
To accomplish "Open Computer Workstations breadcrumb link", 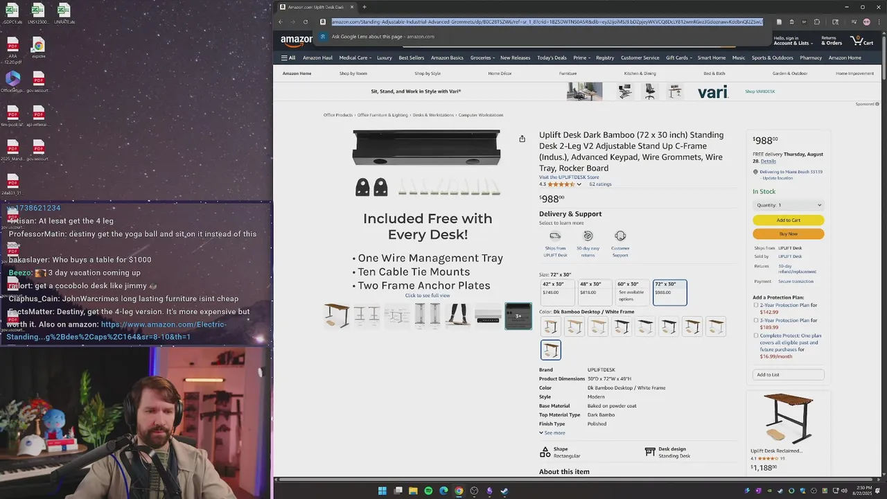I will 481,115.
